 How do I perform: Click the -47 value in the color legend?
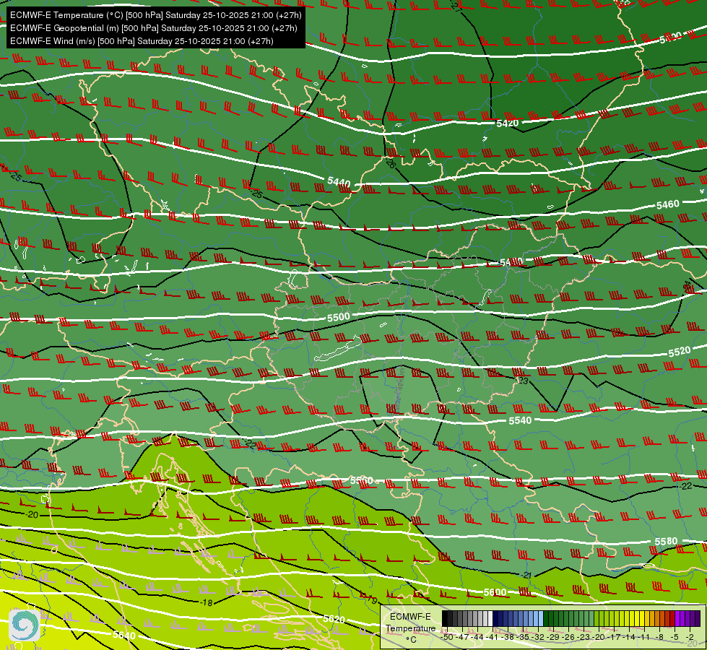click(462, 637)
